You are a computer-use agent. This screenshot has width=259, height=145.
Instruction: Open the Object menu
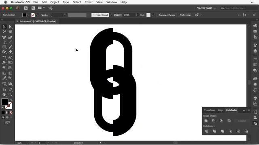(x=55, y=2)
